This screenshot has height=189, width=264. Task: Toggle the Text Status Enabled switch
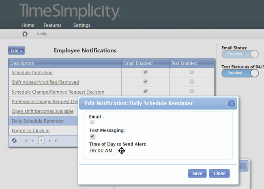[240, 73]
